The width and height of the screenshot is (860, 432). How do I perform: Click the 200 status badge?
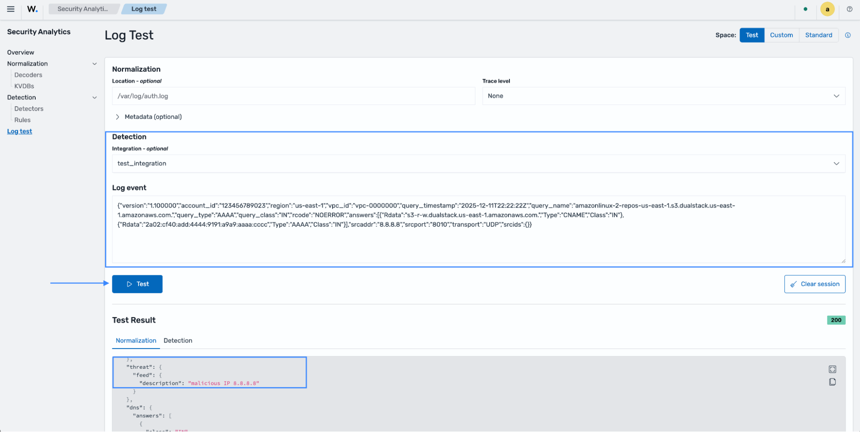click(x=836, y=320)
